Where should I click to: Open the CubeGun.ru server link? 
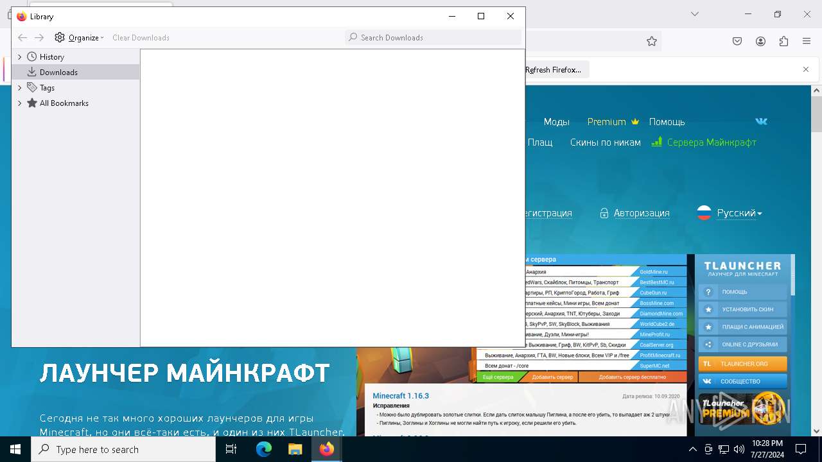[x=653, y=293]
